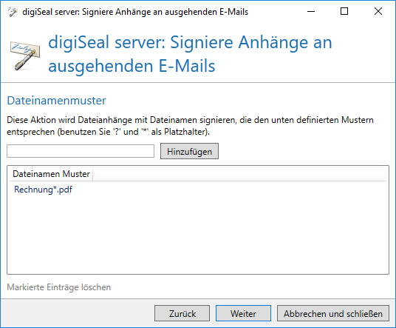Sort by the Dateinamen Muster column header
The height and width of the screenshot is (328, 396).
[x=51, y=174]
